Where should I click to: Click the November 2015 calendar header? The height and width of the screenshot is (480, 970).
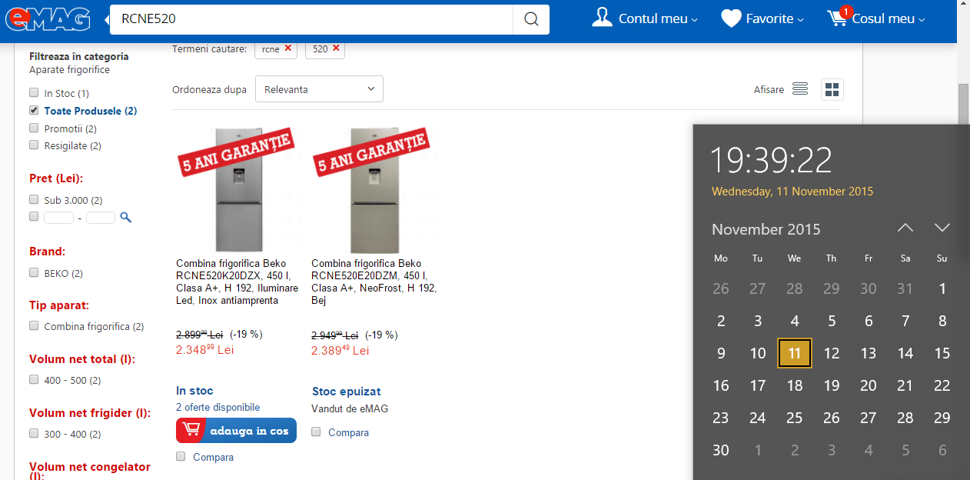coord(766,229)
